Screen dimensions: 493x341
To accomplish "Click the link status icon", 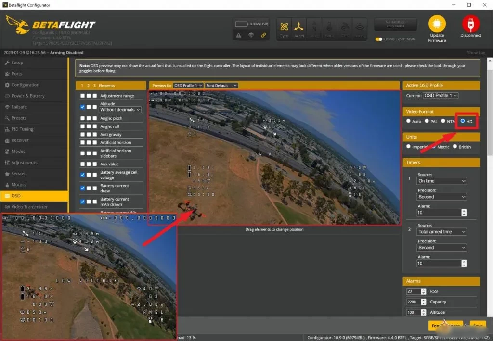I will pyautogui.click(x=263, y=35).
